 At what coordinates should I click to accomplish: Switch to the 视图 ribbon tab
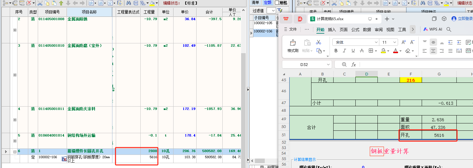390,30
